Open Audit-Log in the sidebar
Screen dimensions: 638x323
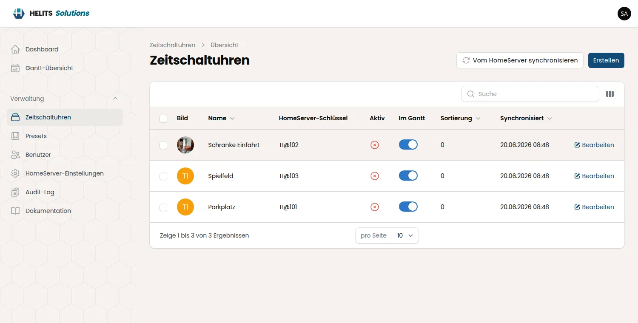click(x=65, y=192)
